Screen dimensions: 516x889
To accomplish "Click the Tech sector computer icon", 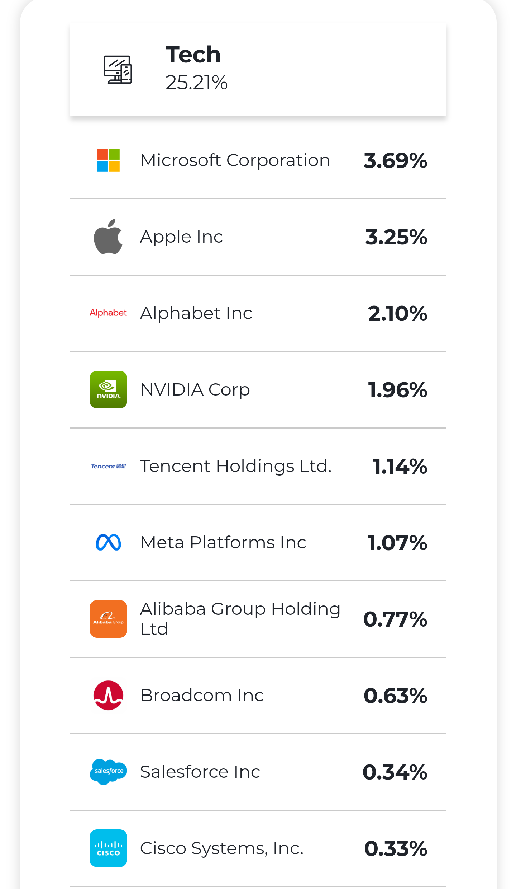I will 118,70.
